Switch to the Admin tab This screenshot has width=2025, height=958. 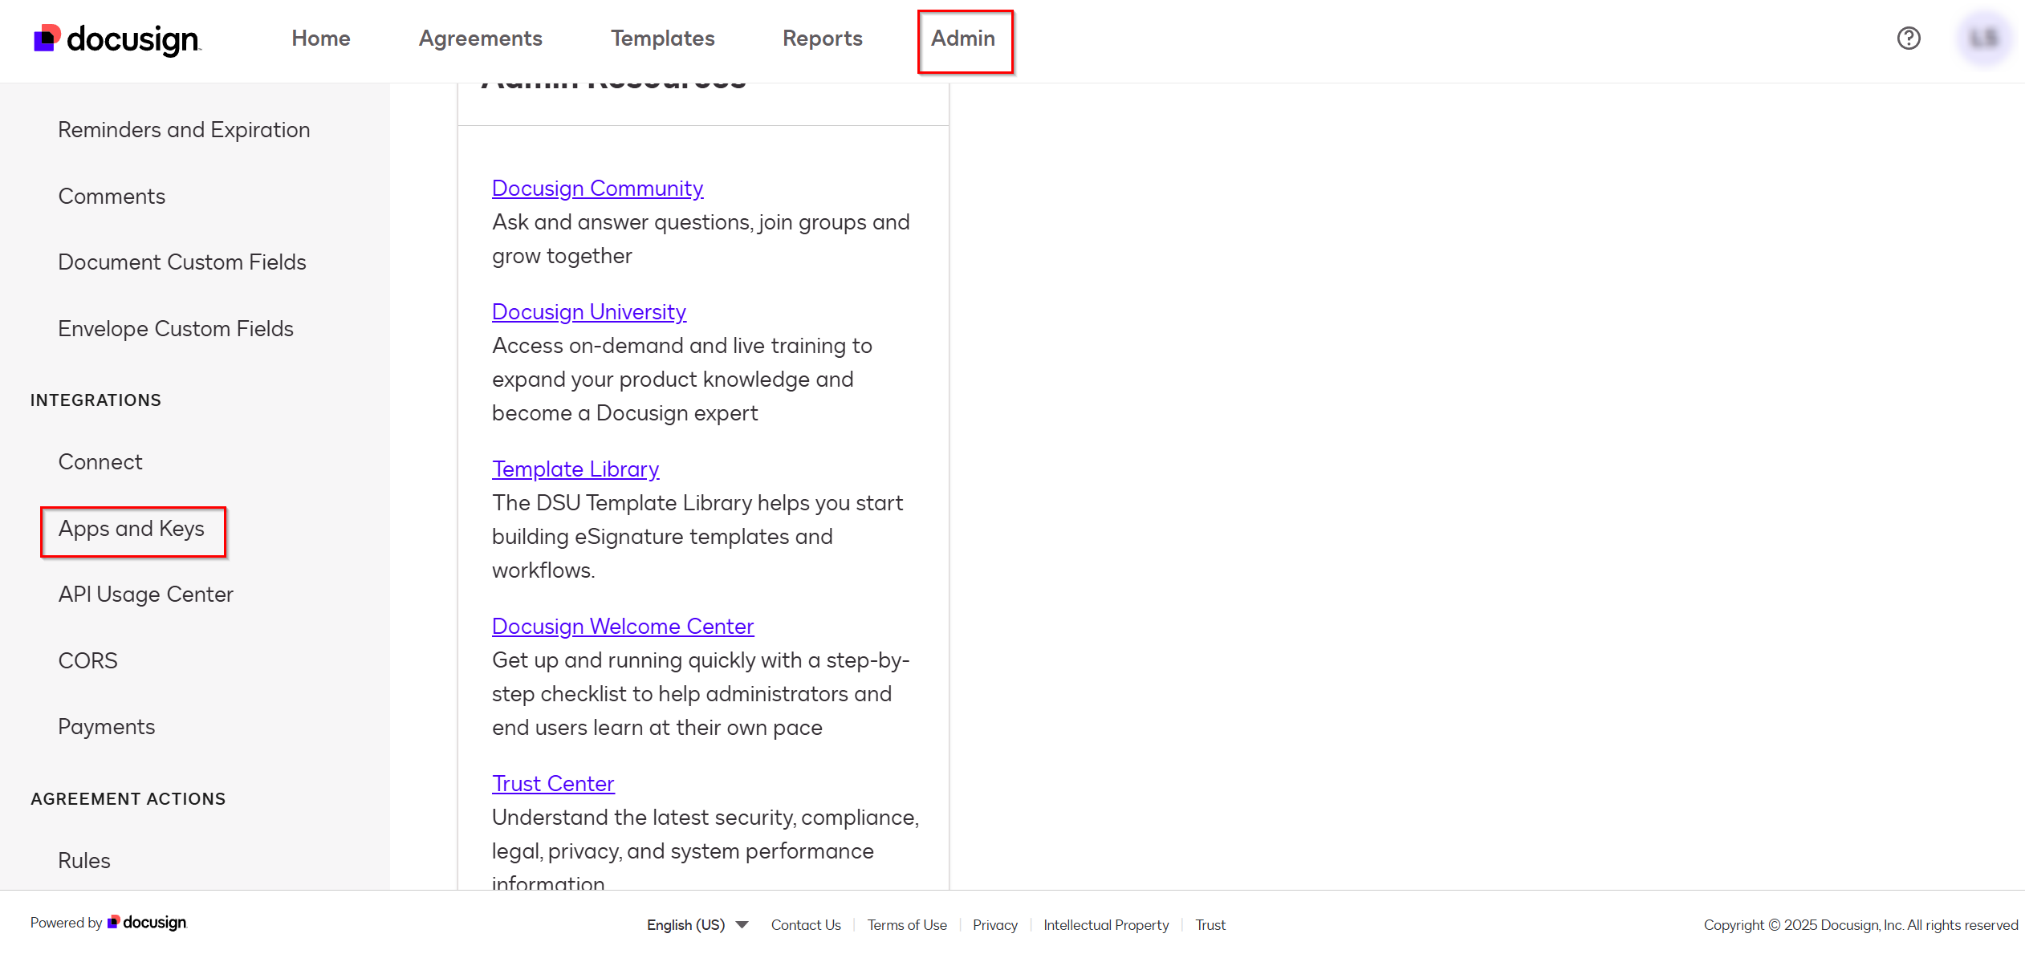pos(964,38)
